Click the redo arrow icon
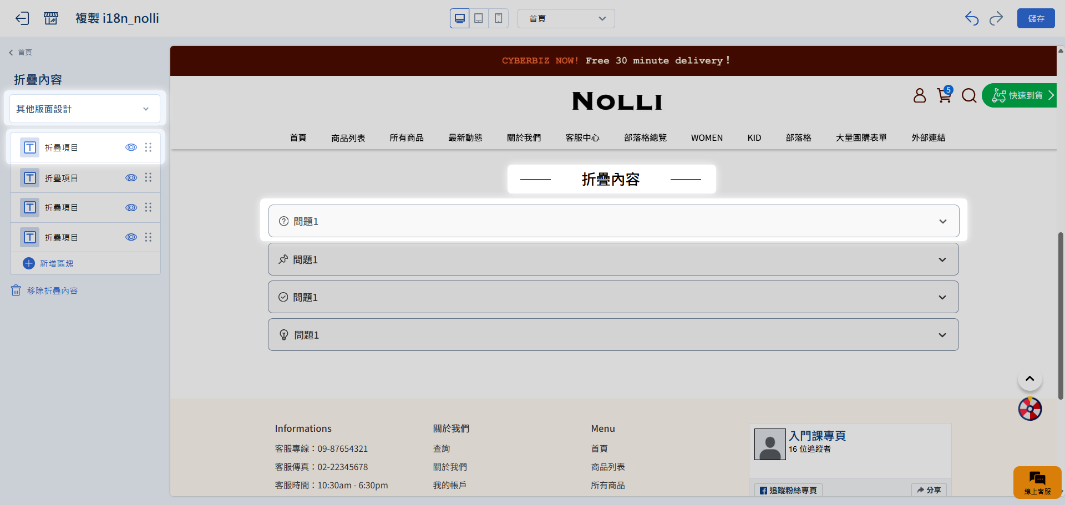Viewport: 1065px width, 505px height. (996, 18)
